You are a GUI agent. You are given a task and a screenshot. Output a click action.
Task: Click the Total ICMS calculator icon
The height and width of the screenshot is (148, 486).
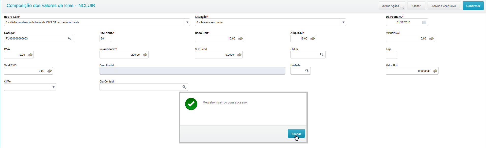click(49, 71)
